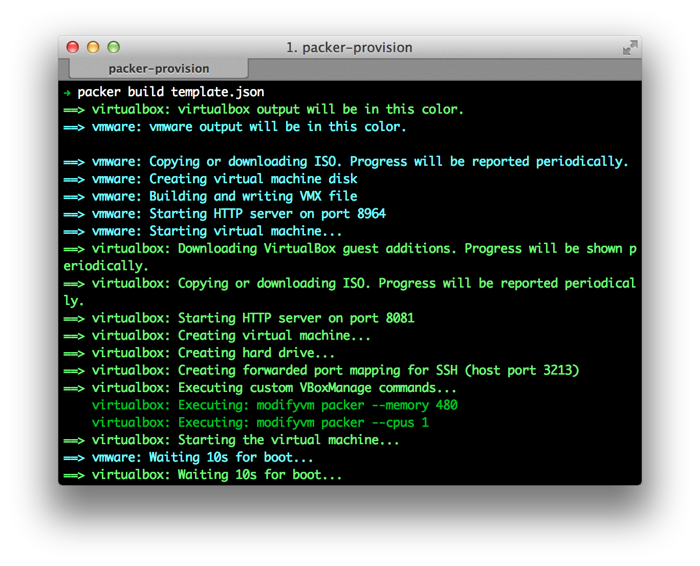
Task: Click the arrow marker beside 'Building and writing VMX file'
Action: tap(74, 196)
